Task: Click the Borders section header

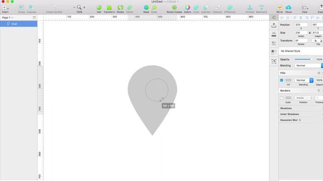Action: (x=285, y=90)
